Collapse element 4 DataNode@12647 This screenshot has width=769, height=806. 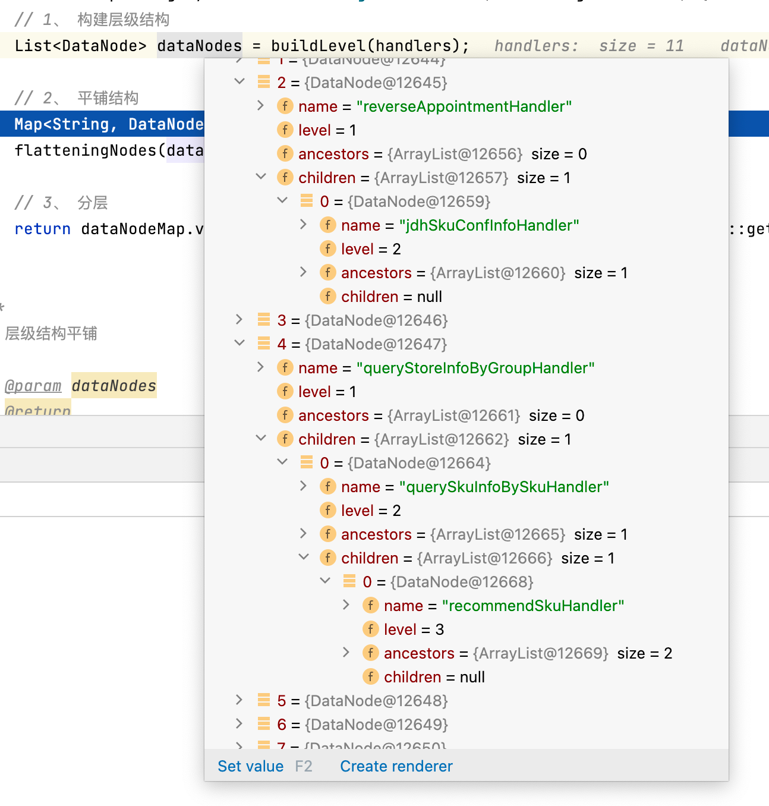coord(239,343)
